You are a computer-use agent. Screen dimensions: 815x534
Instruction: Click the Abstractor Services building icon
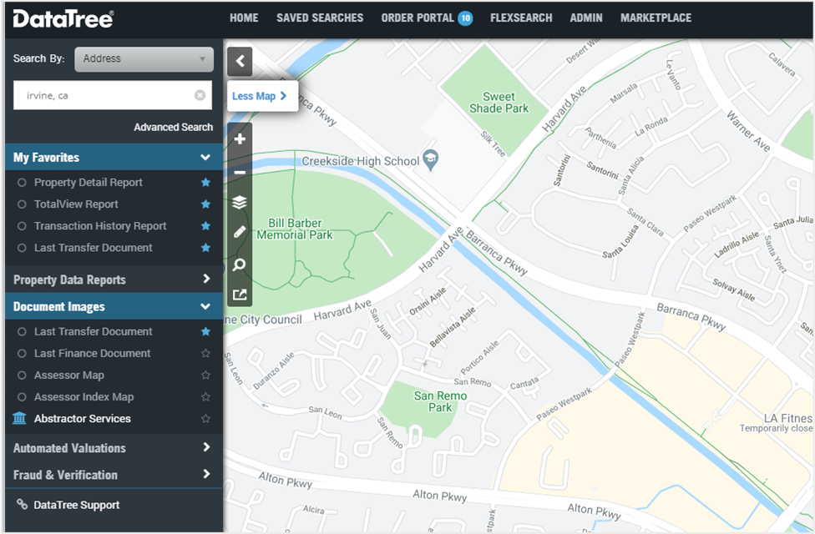[20, 419]
